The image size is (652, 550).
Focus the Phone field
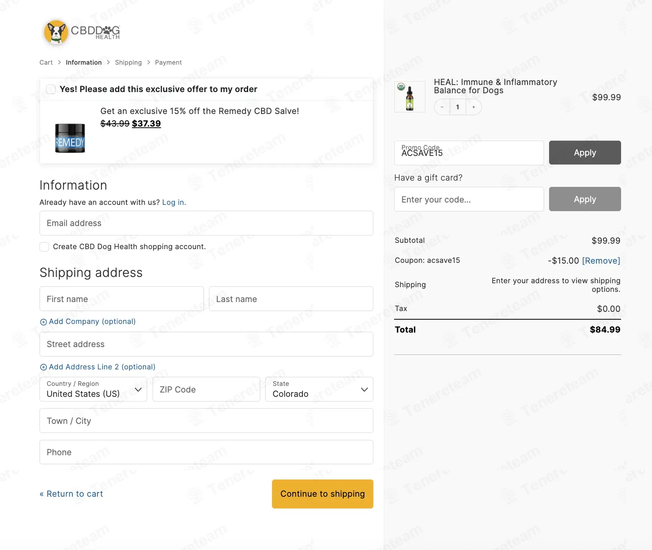(x=206, y=452)
